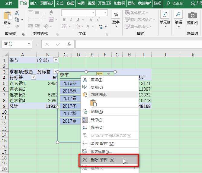Toggle slicer multi-select icon
Viewport: 202px width, 173px height.
tap(100, 74)
